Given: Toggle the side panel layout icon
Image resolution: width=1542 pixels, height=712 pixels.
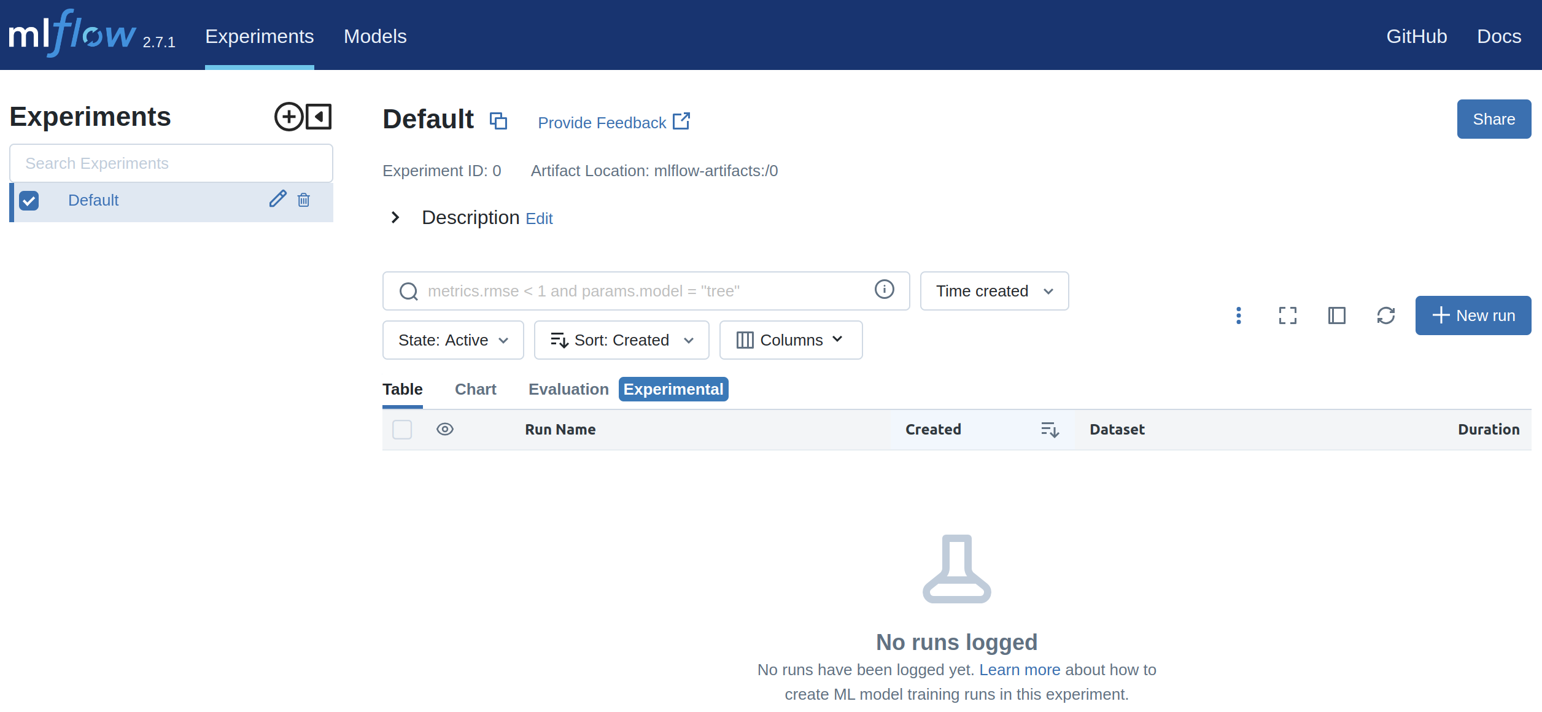Looking at the screenshot, I should [1337, 315].
